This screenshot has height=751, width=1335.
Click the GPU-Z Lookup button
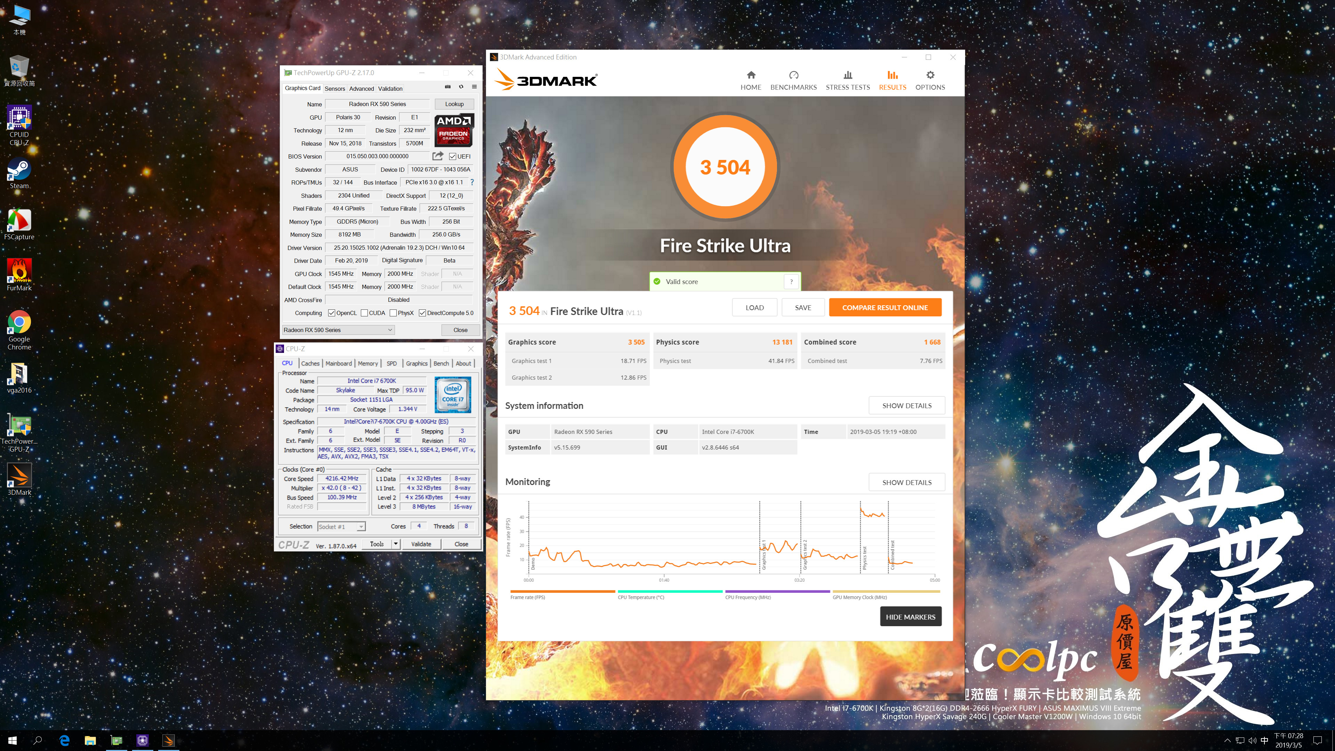[454, 104]
